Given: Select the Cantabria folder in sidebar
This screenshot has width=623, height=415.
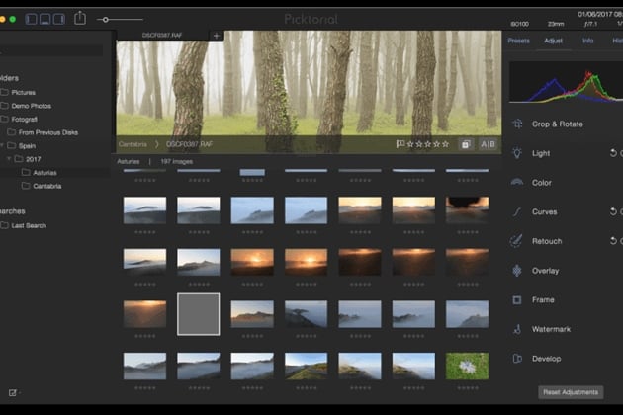Looking at the screenshot, I should click(46, 186).
